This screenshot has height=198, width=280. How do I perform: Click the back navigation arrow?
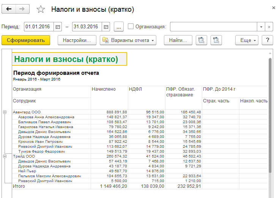(x=9, y=9)
